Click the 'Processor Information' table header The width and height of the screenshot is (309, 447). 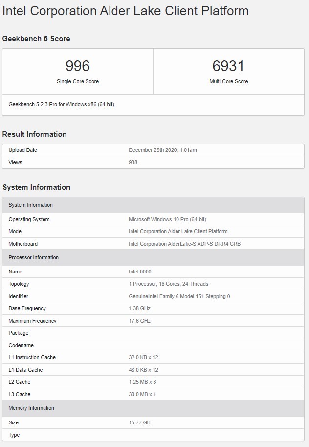pyautogui.click(x=153, y=257)
